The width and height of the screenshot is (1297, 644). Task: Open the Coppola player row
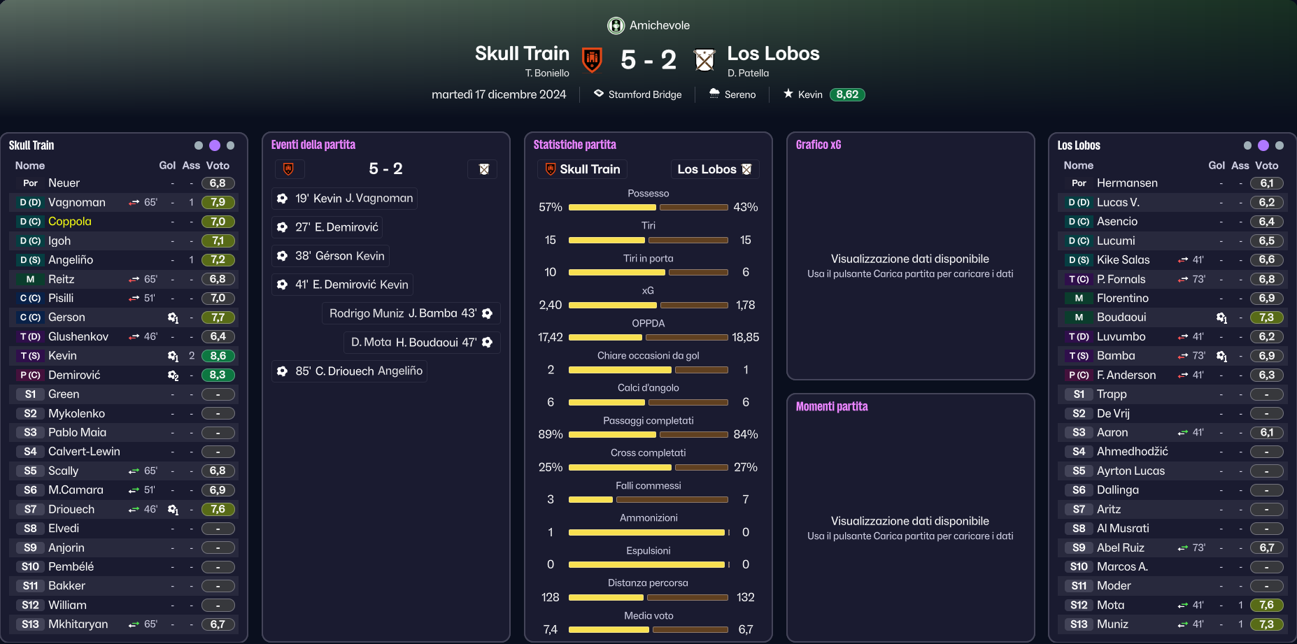[123, 222]
